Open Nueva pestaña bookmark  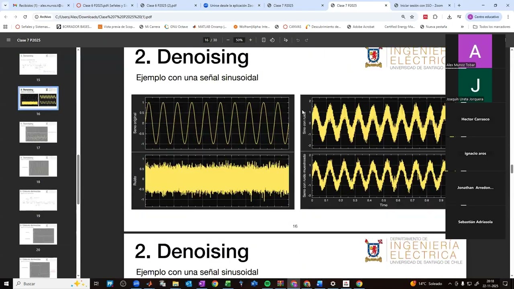click(433, 27)
